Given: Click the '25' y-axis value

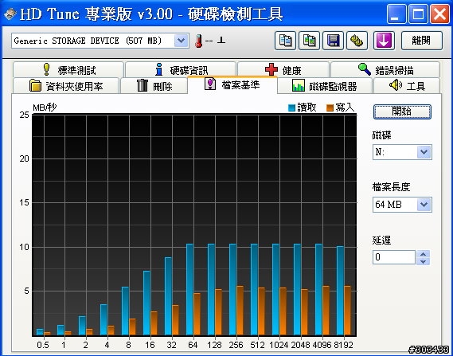Looking at the screenshot, I should pyautogui.click(x=25, y=115).
